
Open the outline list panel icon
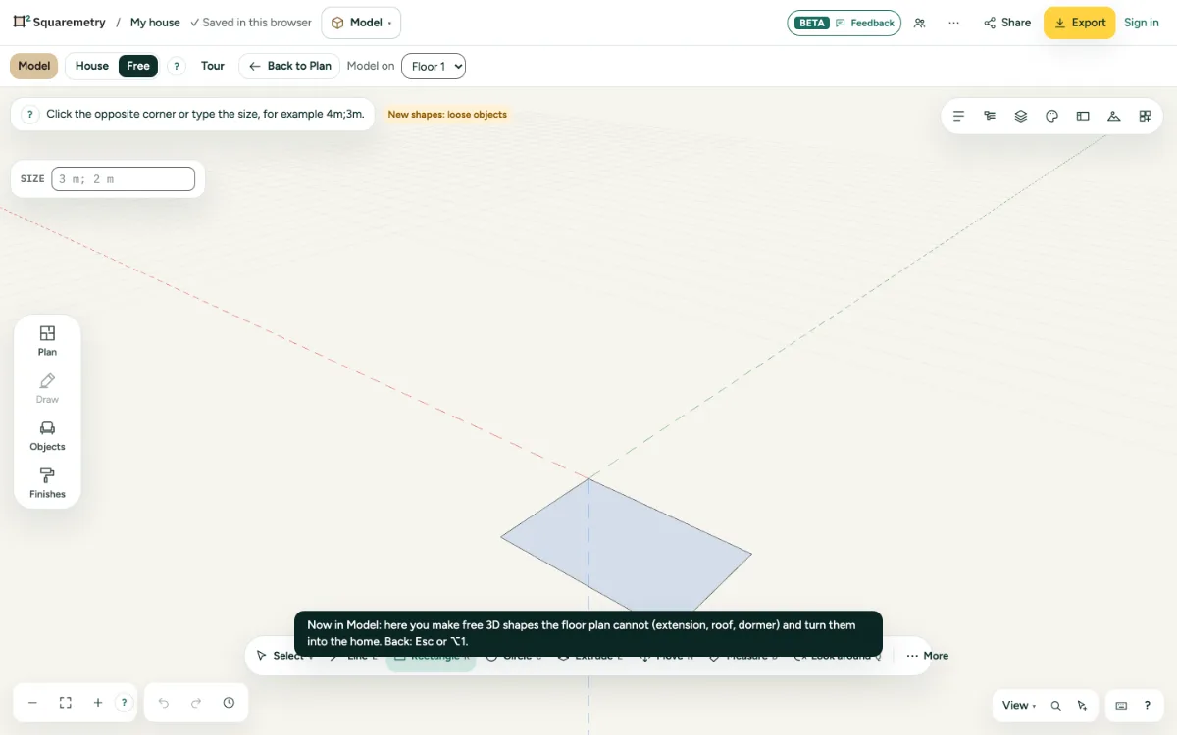[x=959, y=116]
